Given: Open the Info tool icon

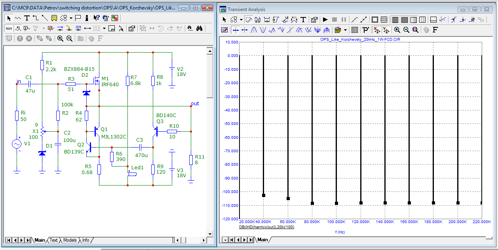Looking at the screenshot, I should [x=87, y=18].
